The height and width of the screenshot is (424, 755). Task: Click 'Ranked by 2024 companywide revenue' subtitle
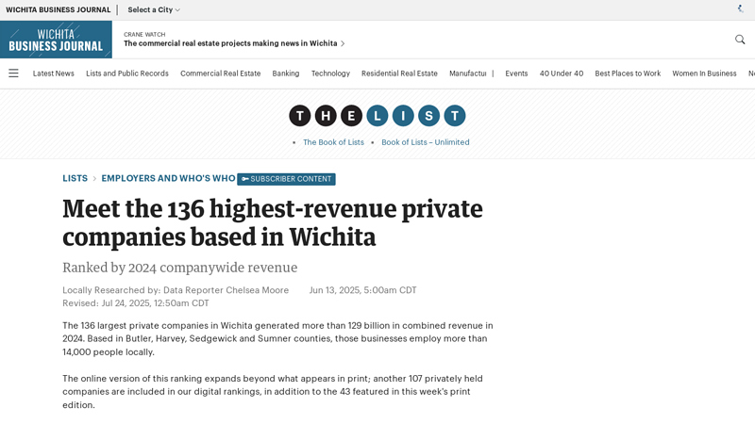180,268
